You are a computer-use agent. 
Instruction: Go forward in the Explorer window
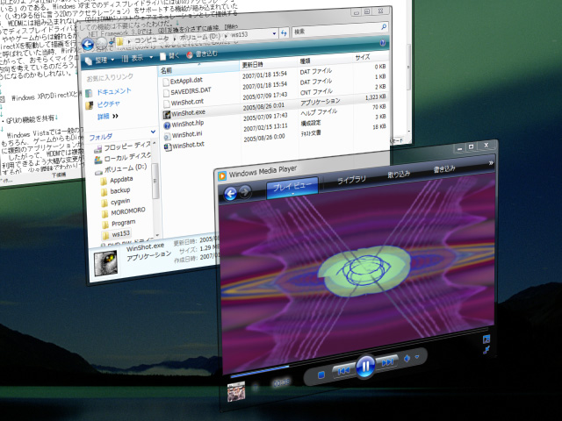click(x=102, y=43)
